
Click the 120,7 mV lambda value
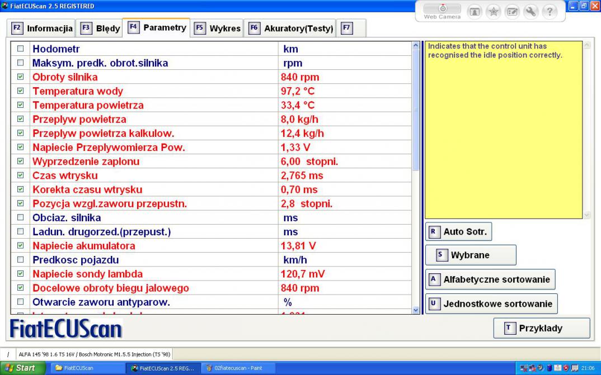[x=303, y=274]
